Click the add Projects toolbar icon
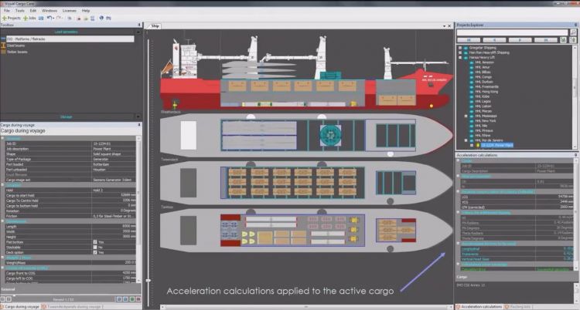Screen dimensions: 580x310 pyautogui.click(x=11, y=17)
